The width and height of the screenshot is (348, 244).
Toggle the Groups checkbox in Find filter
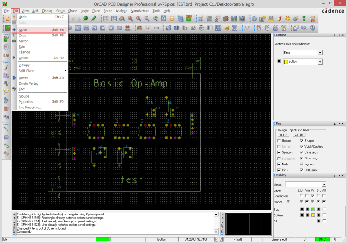pyautogui.click(x=280, y=141)
